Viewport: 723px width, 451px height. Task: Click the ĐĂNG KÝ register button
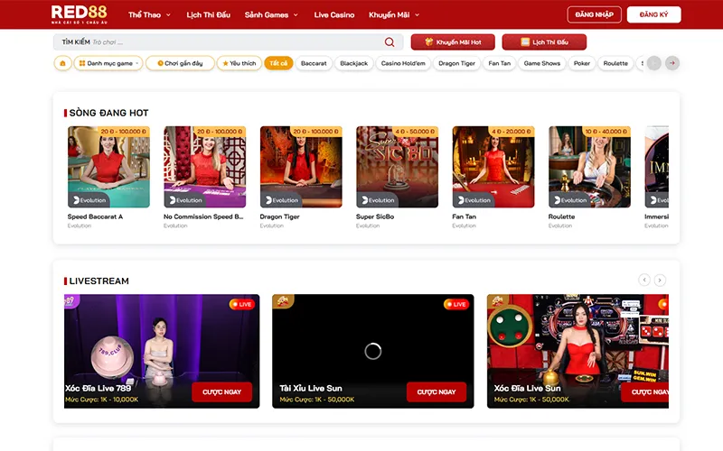click(x=653, y=14)
